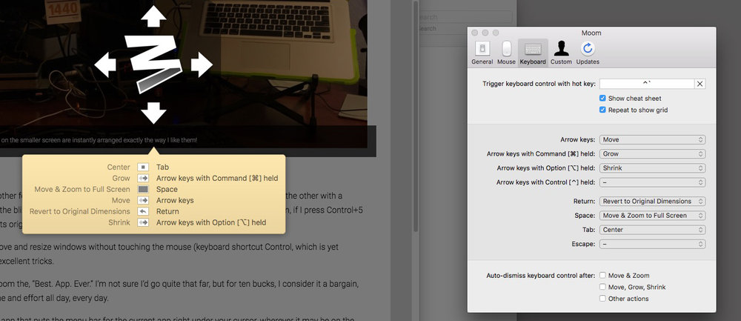Click the left arrow beside the Moom logo

(x=105, y=64)
